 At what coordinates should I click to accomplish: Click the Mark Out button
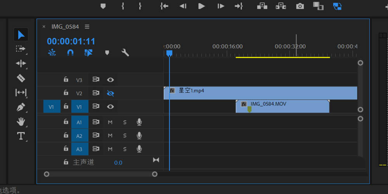pos(140,6)
